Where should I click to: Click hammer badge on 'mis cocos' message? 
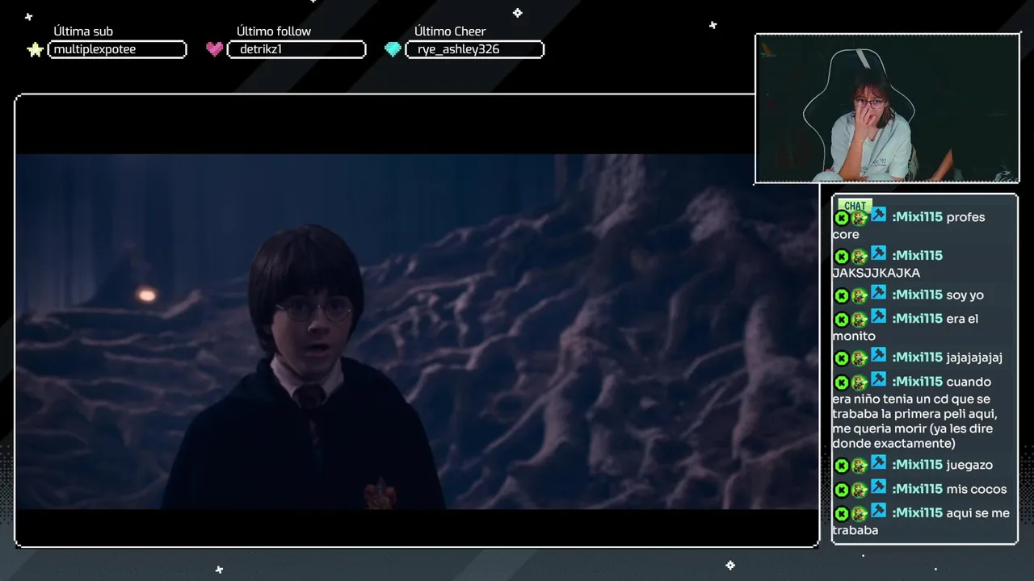pyautogui.click(x=878, y=487)
